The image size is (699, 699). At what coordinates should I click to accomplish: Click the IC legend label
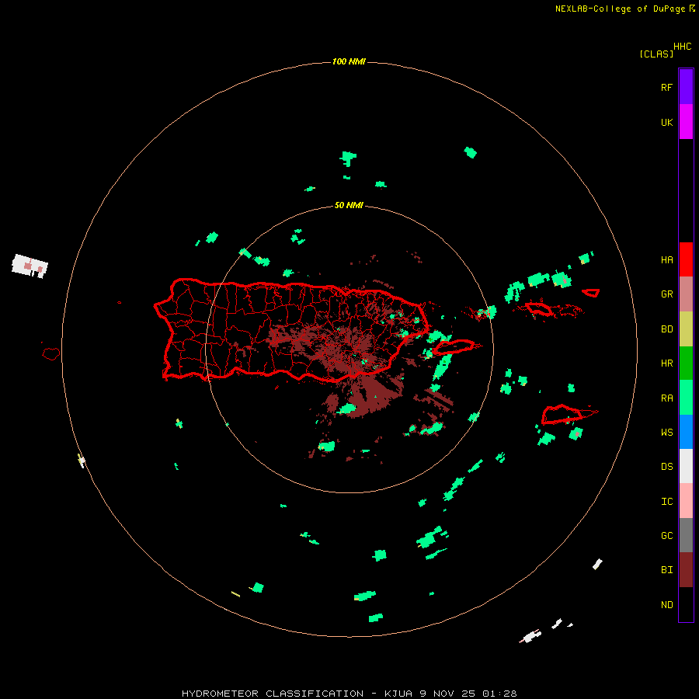666,501
